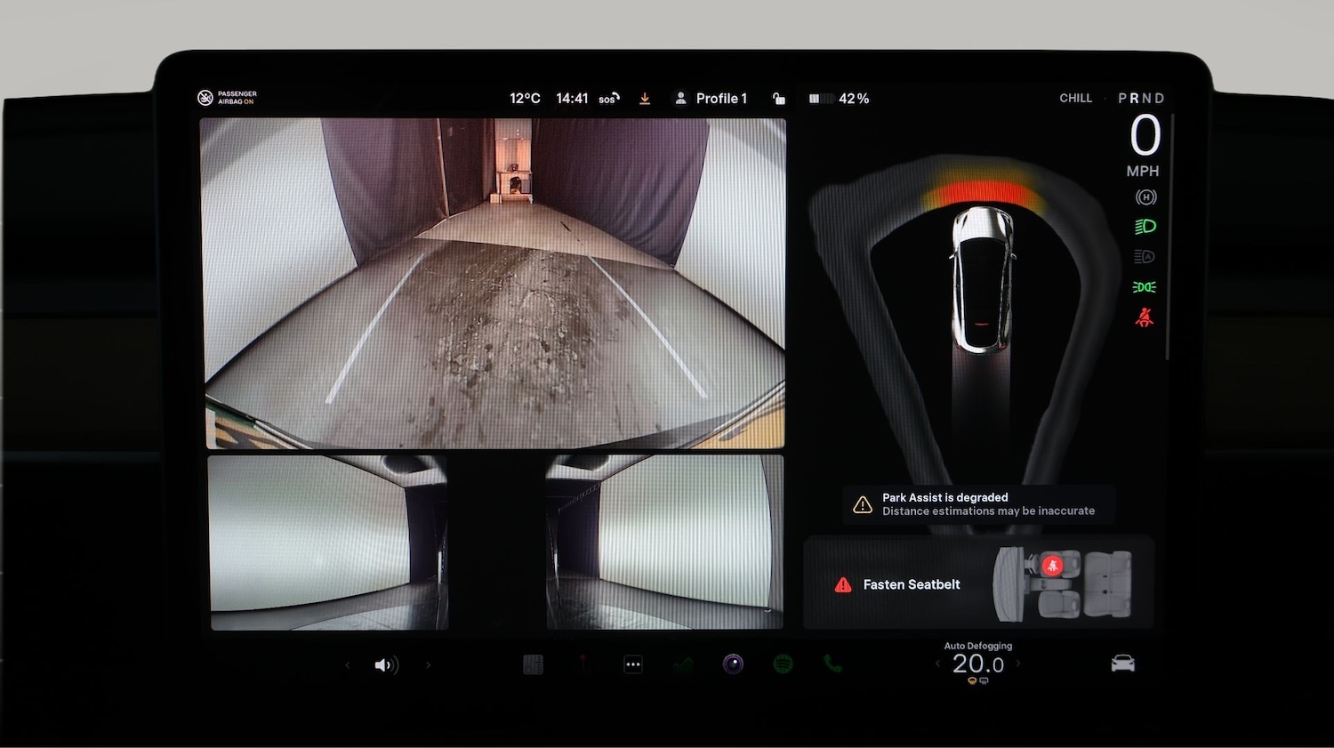
Task: Launch Spotify from the bottom bar
Action: point(783,664)
